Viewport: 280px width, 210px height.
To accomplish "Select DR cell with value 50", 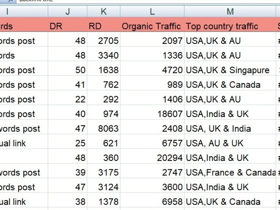I will (67, 69).
